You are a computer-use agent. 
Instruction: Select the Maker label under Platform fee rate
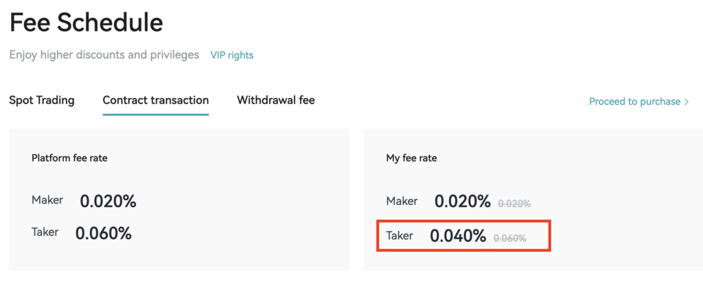(x=47, y=200)
